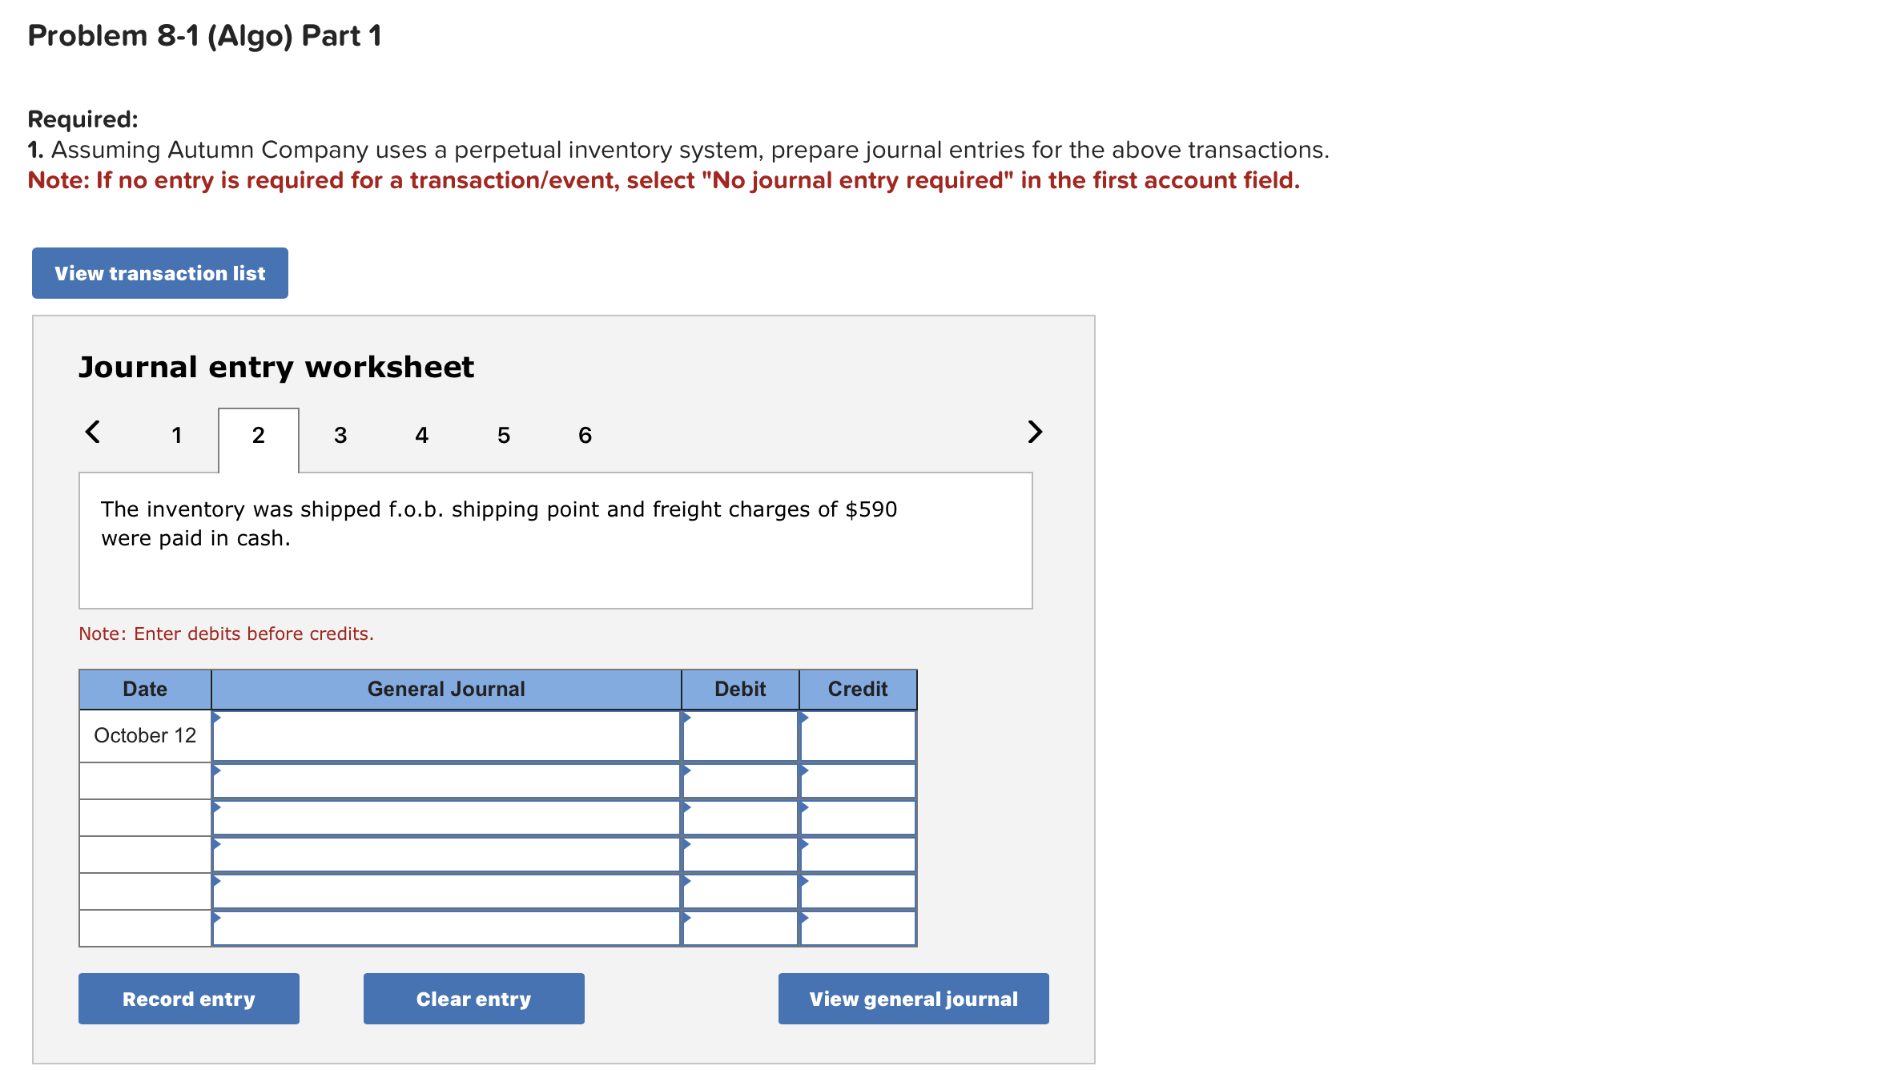
Task: Open the View general journal
Action: (x=913, y=999)
